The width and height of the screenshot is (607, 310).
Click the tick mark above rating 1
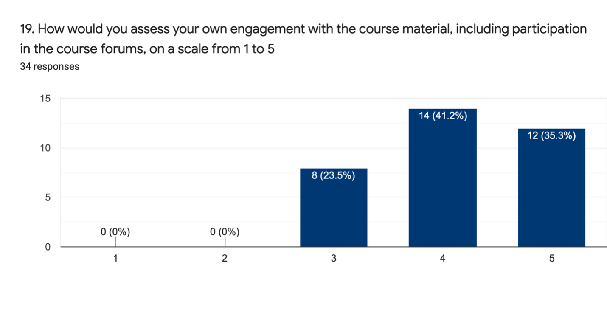pyautogui.click(x=115, y=242)
